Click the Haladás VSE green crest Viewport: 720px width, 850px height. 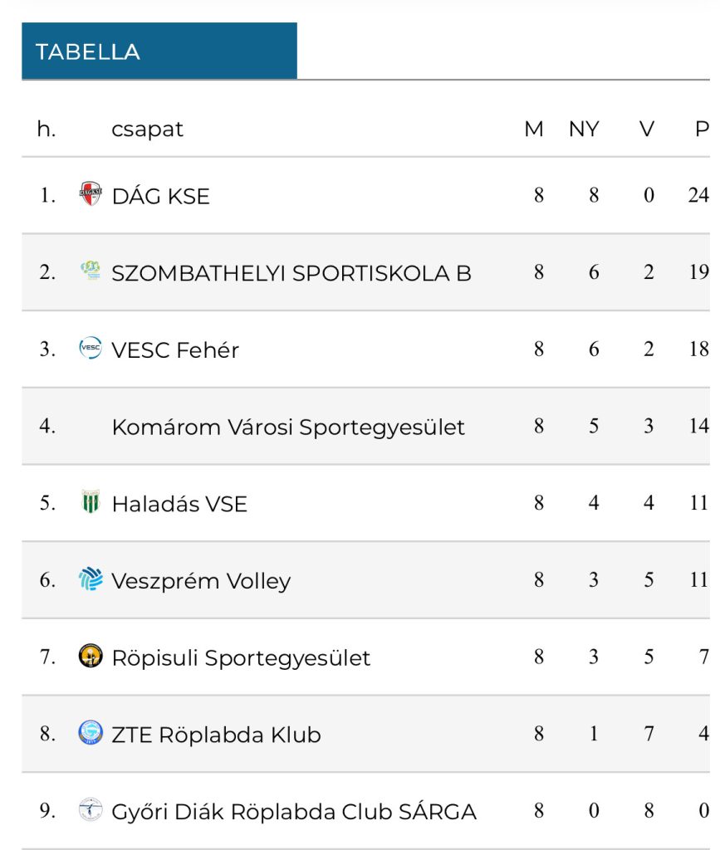click(90, 502)
